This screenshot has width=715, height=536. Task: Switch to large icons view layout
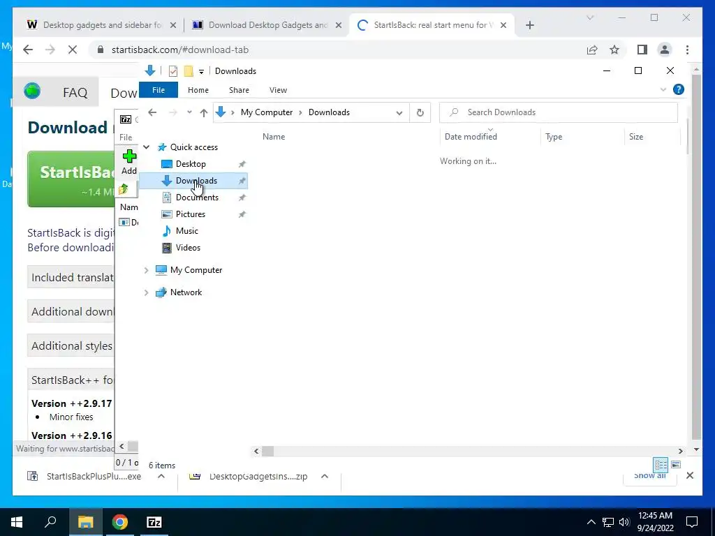pyautogui.click(x=676, y=465)
